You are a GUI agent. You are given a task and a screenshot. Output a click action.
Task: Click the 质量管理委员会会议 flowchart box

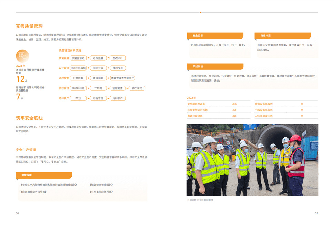[x=122, y=78]
